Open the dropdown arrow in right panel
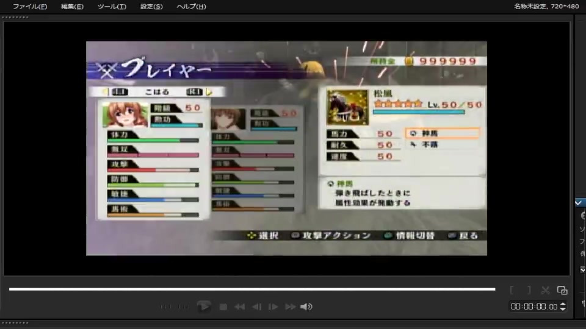Image resolution: width=586 pixels, height=329 pixels. coord(582,269)
